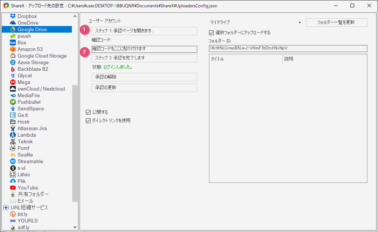Click the フォルダー ID text field

coord(288,48)
